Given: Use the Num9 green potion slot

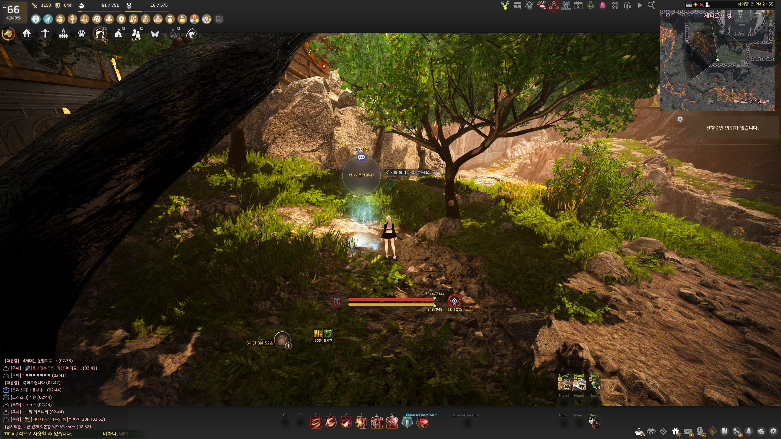Looking at the screenshot, I should [594, 384].
